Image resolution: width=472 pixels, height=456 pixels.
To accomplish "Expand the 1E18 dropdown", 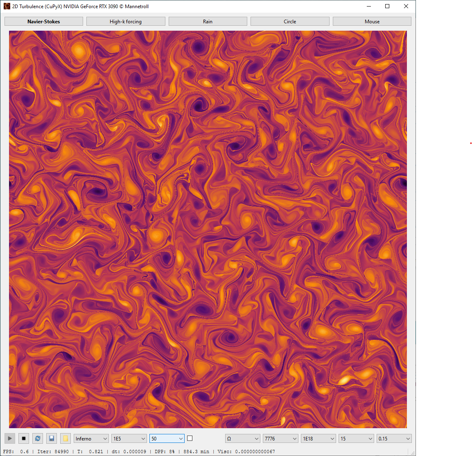I will [318, 438].
